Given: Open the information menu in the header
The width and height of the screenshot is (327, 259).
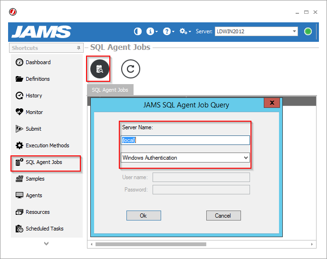Looking at the screenshot, I should 152,31.
